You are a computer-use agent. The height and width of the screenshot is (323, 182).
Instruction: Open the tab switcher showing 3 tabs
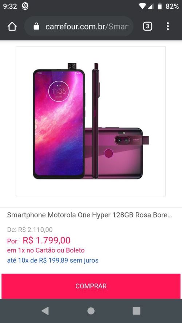pos(147,27)
